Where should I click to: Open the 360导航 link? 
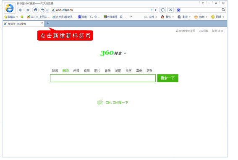coord(204,31)
